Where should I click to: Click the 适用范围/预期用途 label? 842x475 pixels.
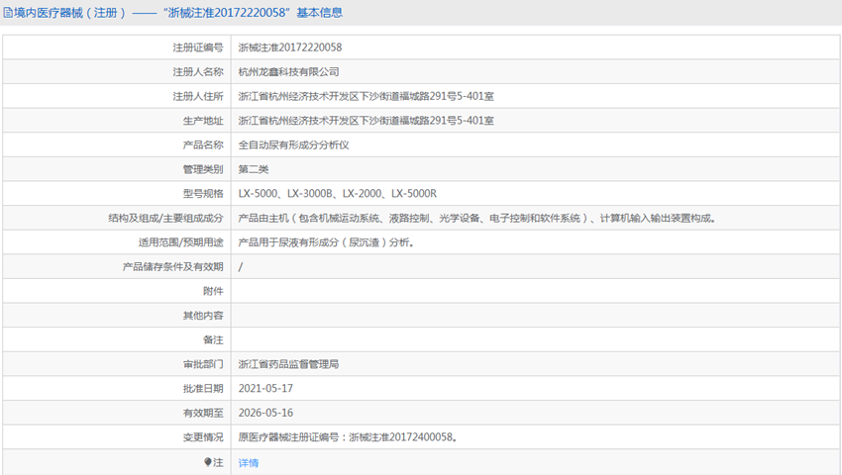point(181,242)
